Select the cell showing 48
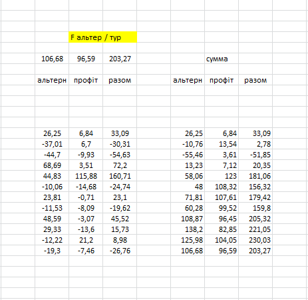The height and width of the screenshot is (300, 308). (x=188, y=187)
